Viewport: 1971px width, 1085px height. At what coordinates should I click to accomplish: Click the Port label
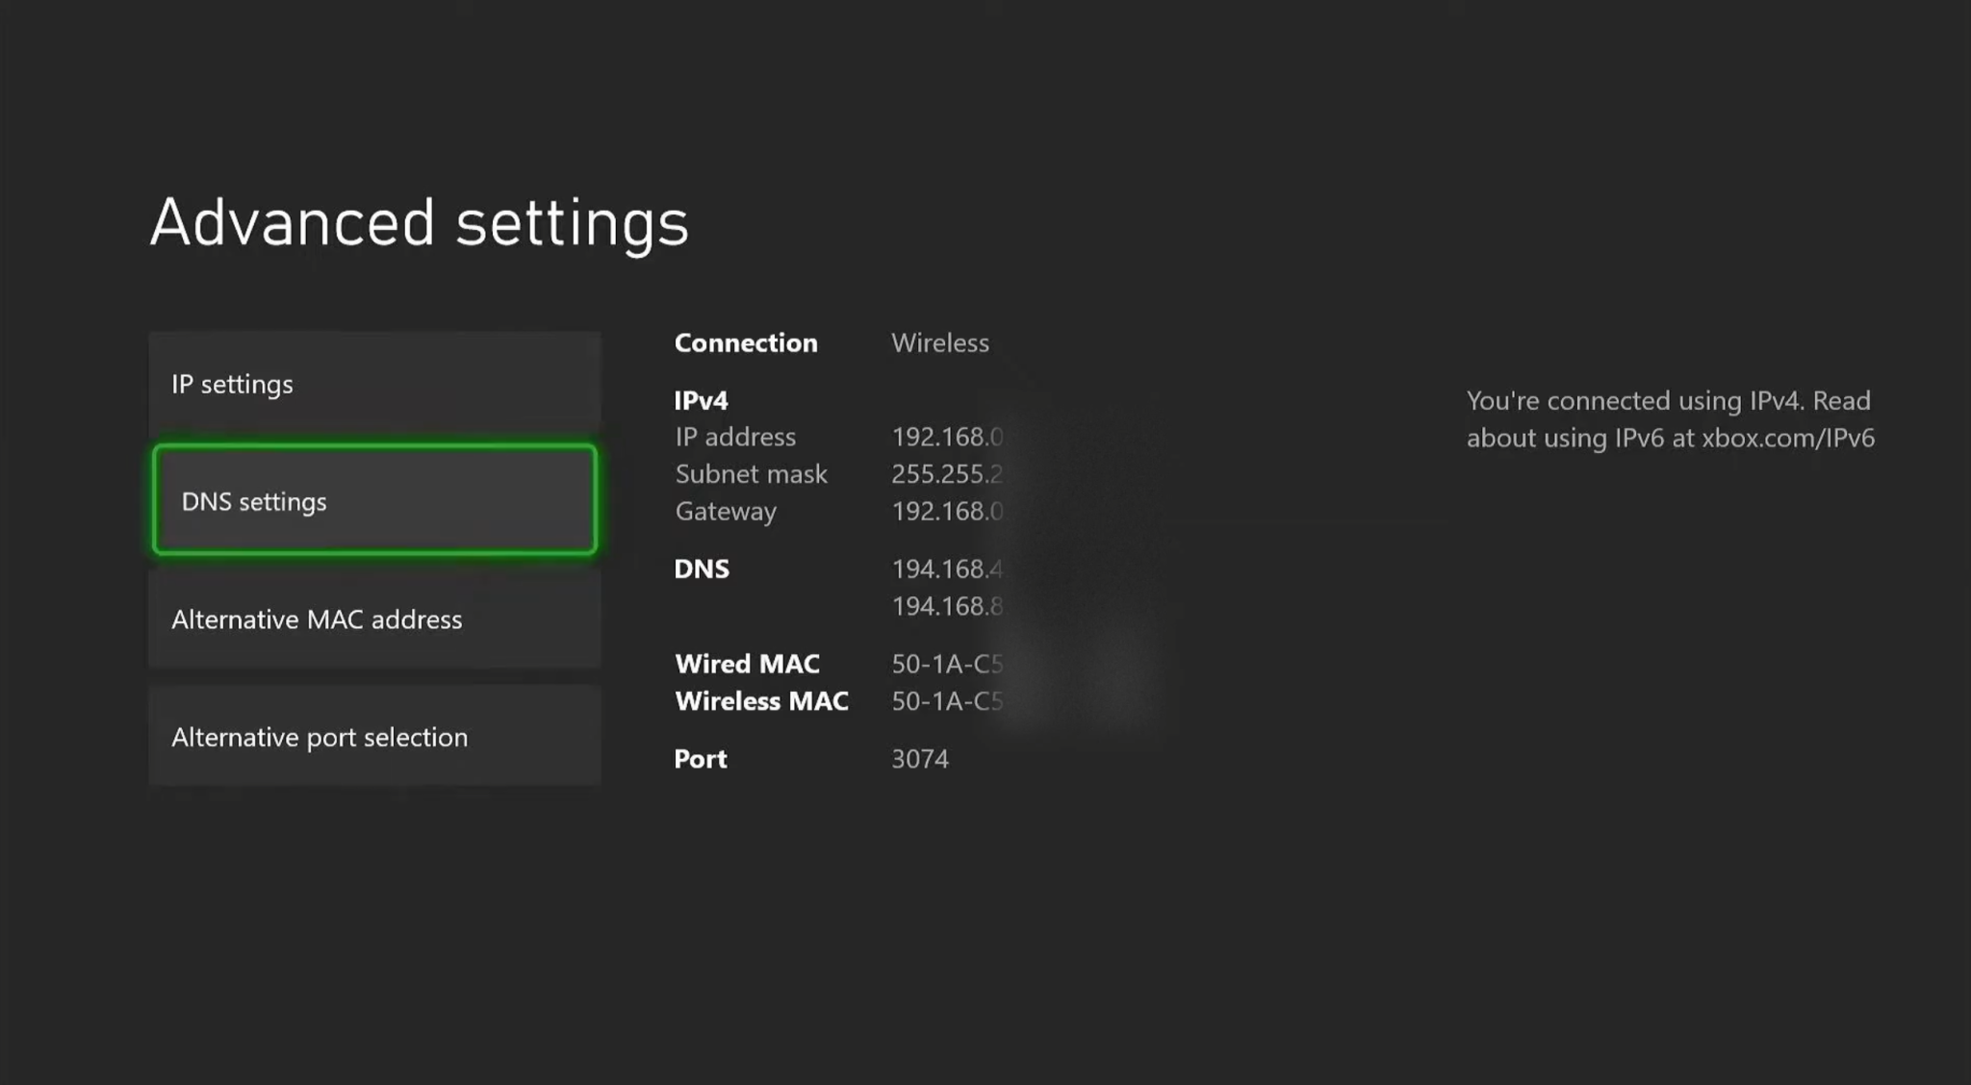pos(701,759)
